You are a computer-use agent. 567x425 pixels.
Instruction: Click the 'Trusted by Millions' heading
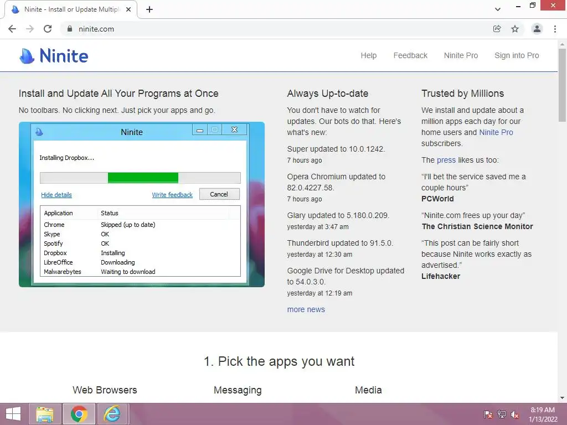(x=462, y=94)
